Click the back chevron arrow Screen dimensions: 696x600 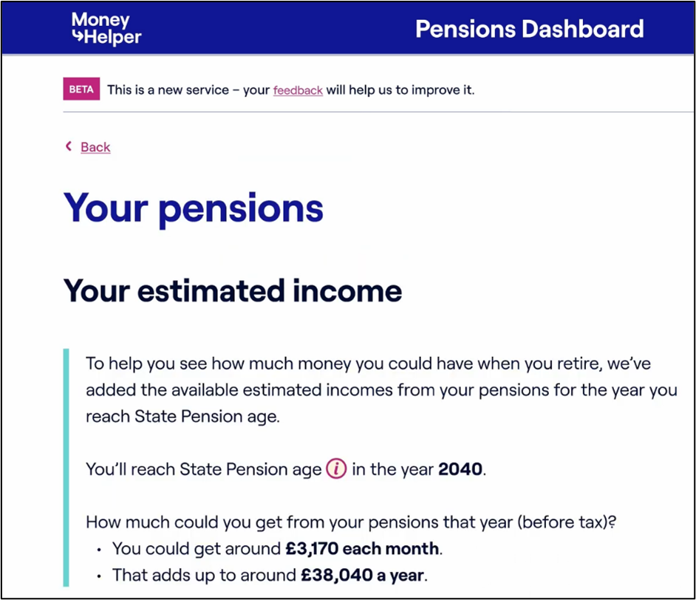click(69, 146)
